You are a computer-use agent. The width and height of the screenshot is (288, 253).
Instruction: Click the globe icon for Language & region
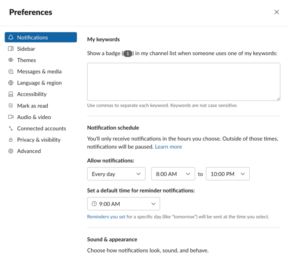(x=11, y=83)
